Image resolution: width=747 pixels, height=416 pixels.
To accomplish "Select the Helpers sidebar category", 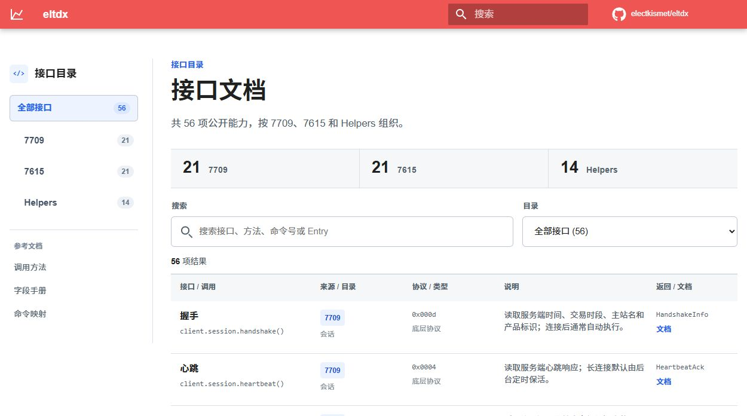I will (x=74, y=203).
